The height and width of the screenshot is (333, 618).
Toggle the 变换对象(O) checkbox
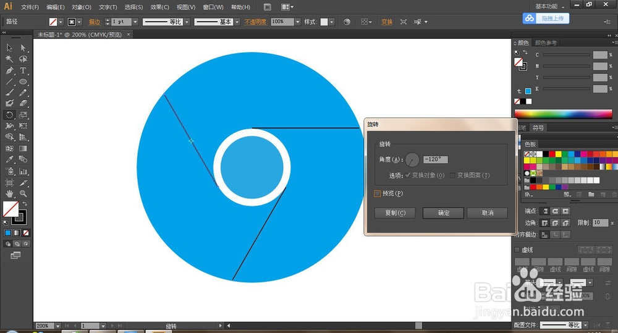click(407, 175)
